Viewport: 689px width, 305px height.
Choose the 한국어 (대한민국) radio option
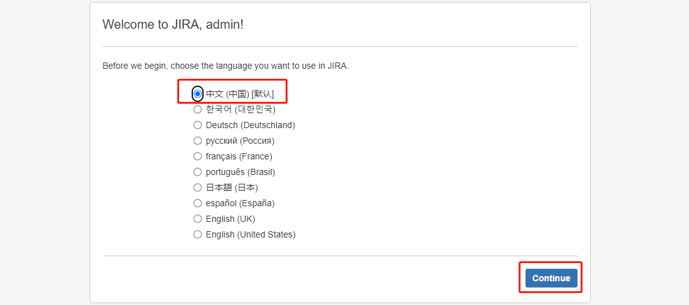197,109
